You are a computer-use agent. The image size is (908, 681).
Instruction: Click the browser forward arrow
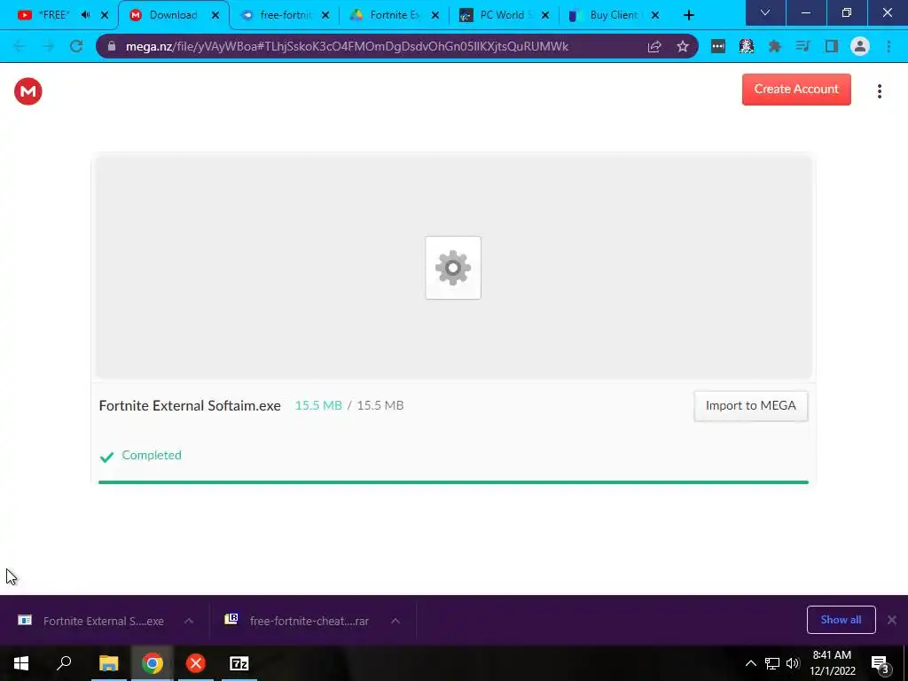(x=48, y=46)
